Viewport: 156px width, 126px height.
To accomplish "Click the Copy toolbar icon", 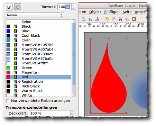I will (x=127, y=19).
